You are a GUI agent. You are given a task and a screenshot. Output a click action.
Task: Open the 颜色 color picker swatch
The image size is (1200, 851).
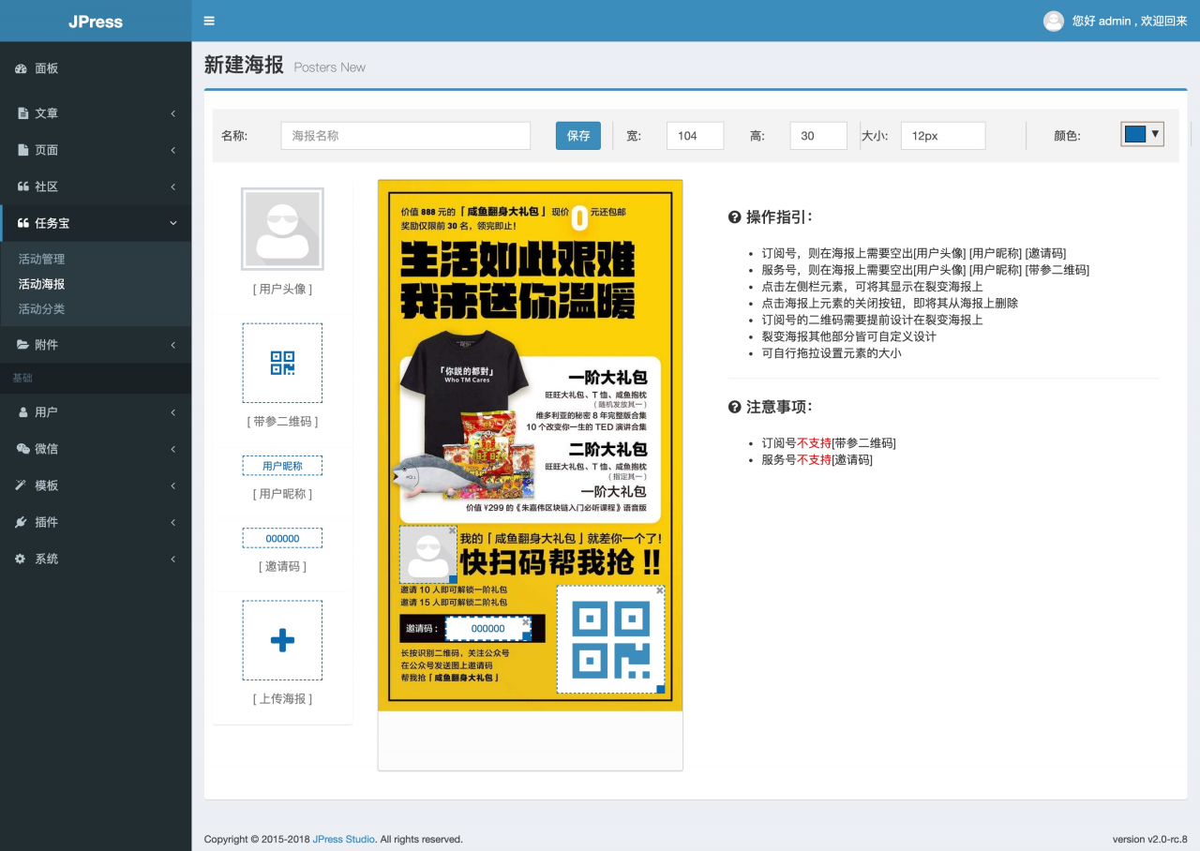tap(1135, 134)
